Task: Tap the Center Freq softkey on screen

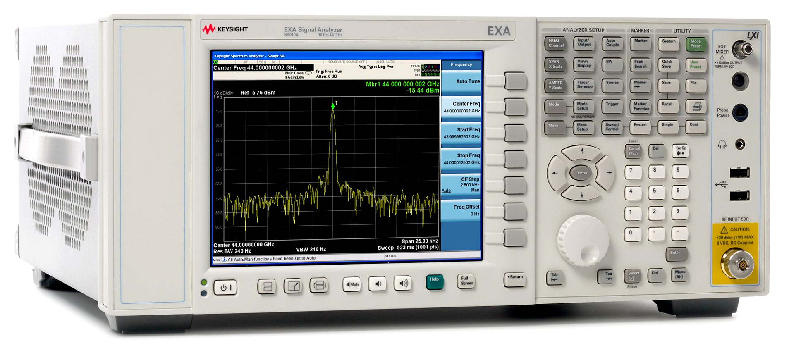Action: [x=461, y=107]
